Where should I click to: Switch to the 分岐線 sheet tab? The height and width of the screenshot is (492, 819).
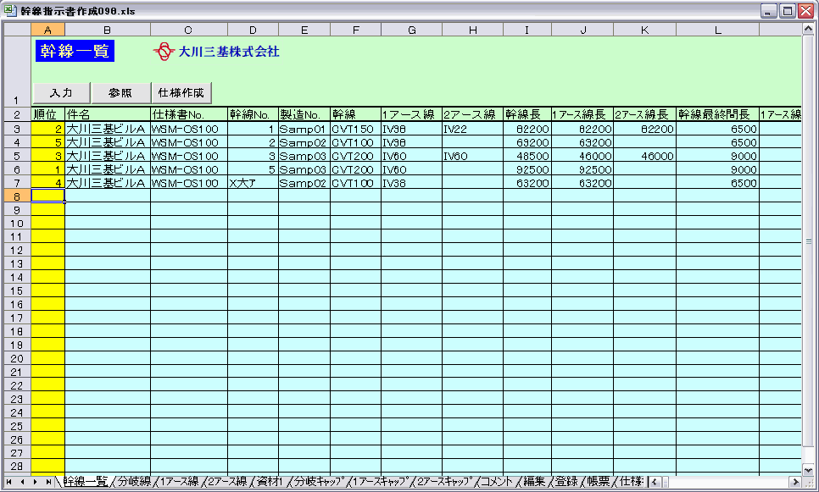click(x=134, y=482)
